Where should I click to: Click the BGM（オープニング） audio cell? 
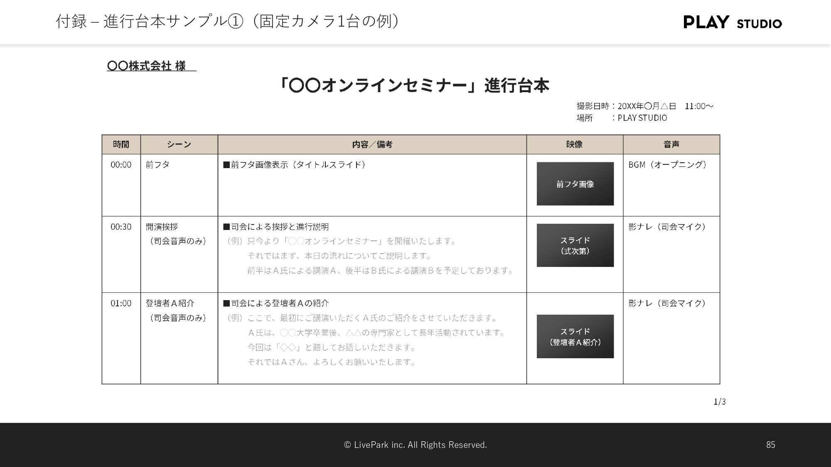coord(667,165)
